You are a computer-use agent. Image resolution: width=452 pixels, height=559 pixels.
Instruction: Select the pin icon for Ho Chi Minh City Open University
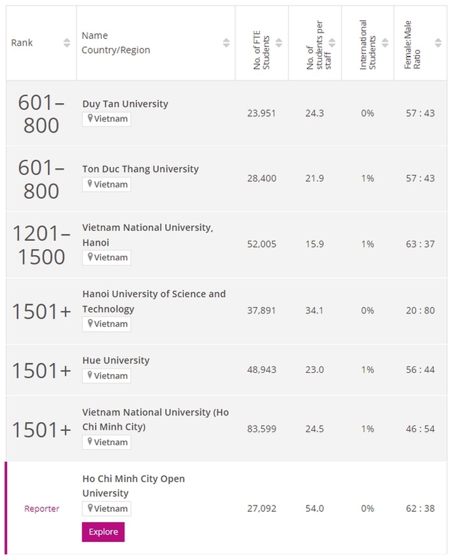pyautogui.click(x=92, y=508)
